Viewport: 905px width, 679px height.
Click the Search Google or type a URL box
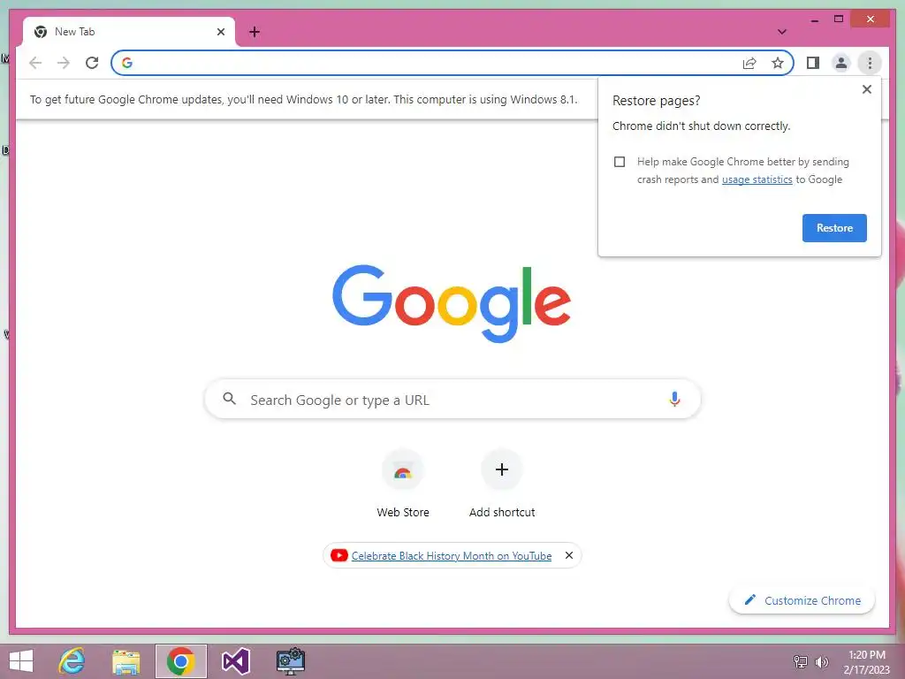452,399
